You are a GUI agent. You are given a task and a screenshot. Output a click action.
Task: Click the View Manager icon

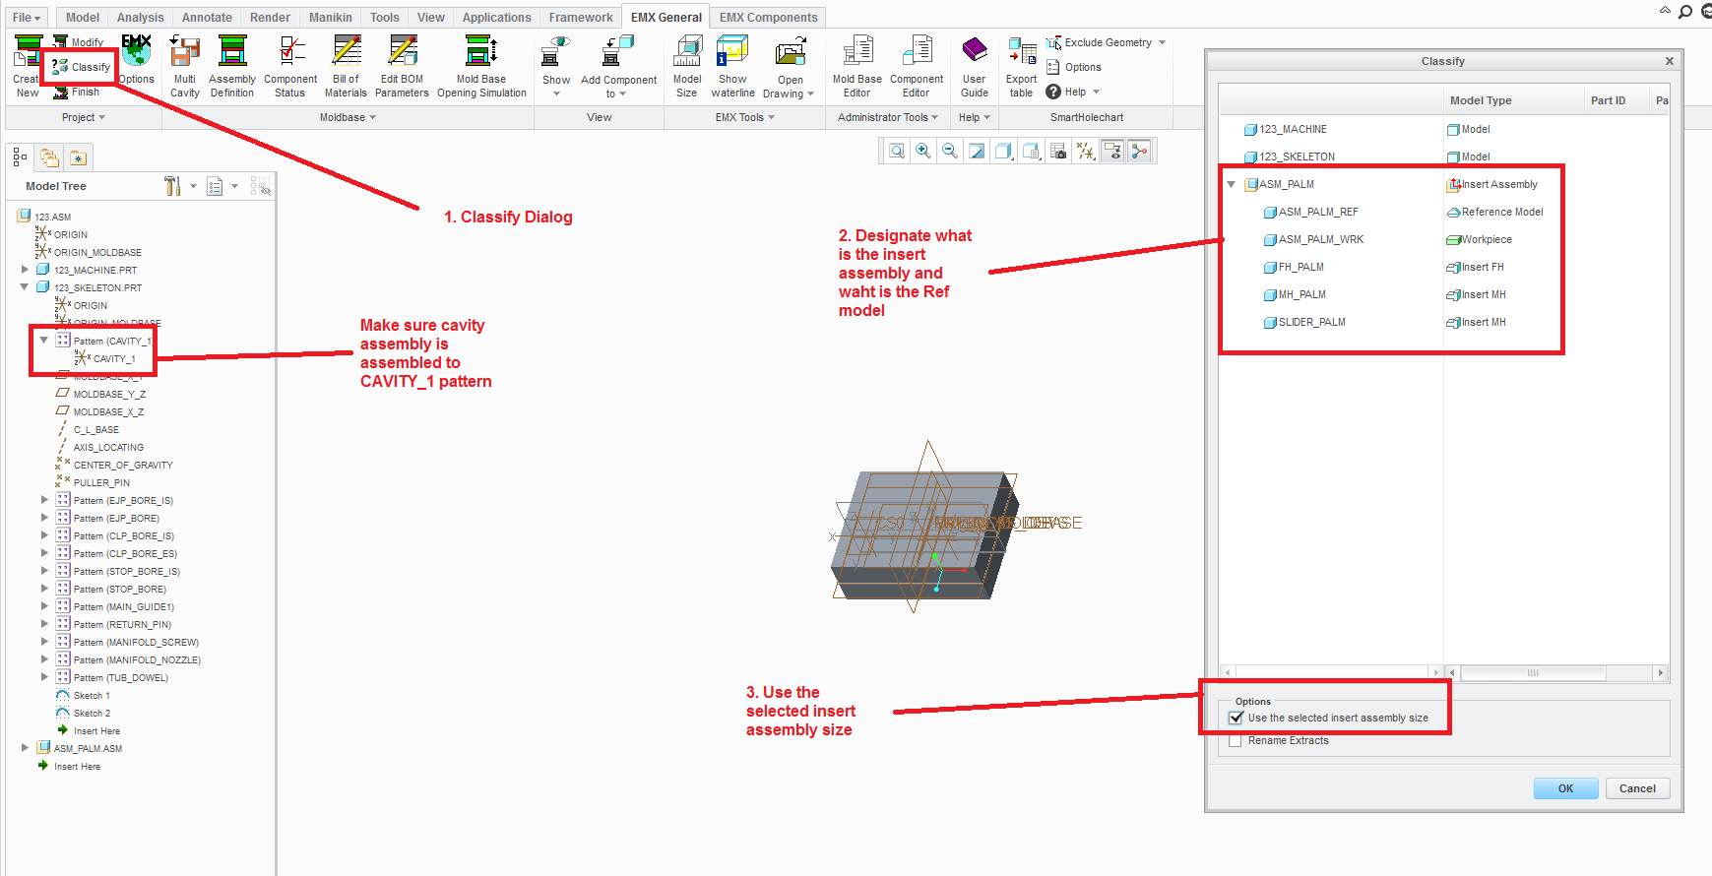click(1032, 151)
